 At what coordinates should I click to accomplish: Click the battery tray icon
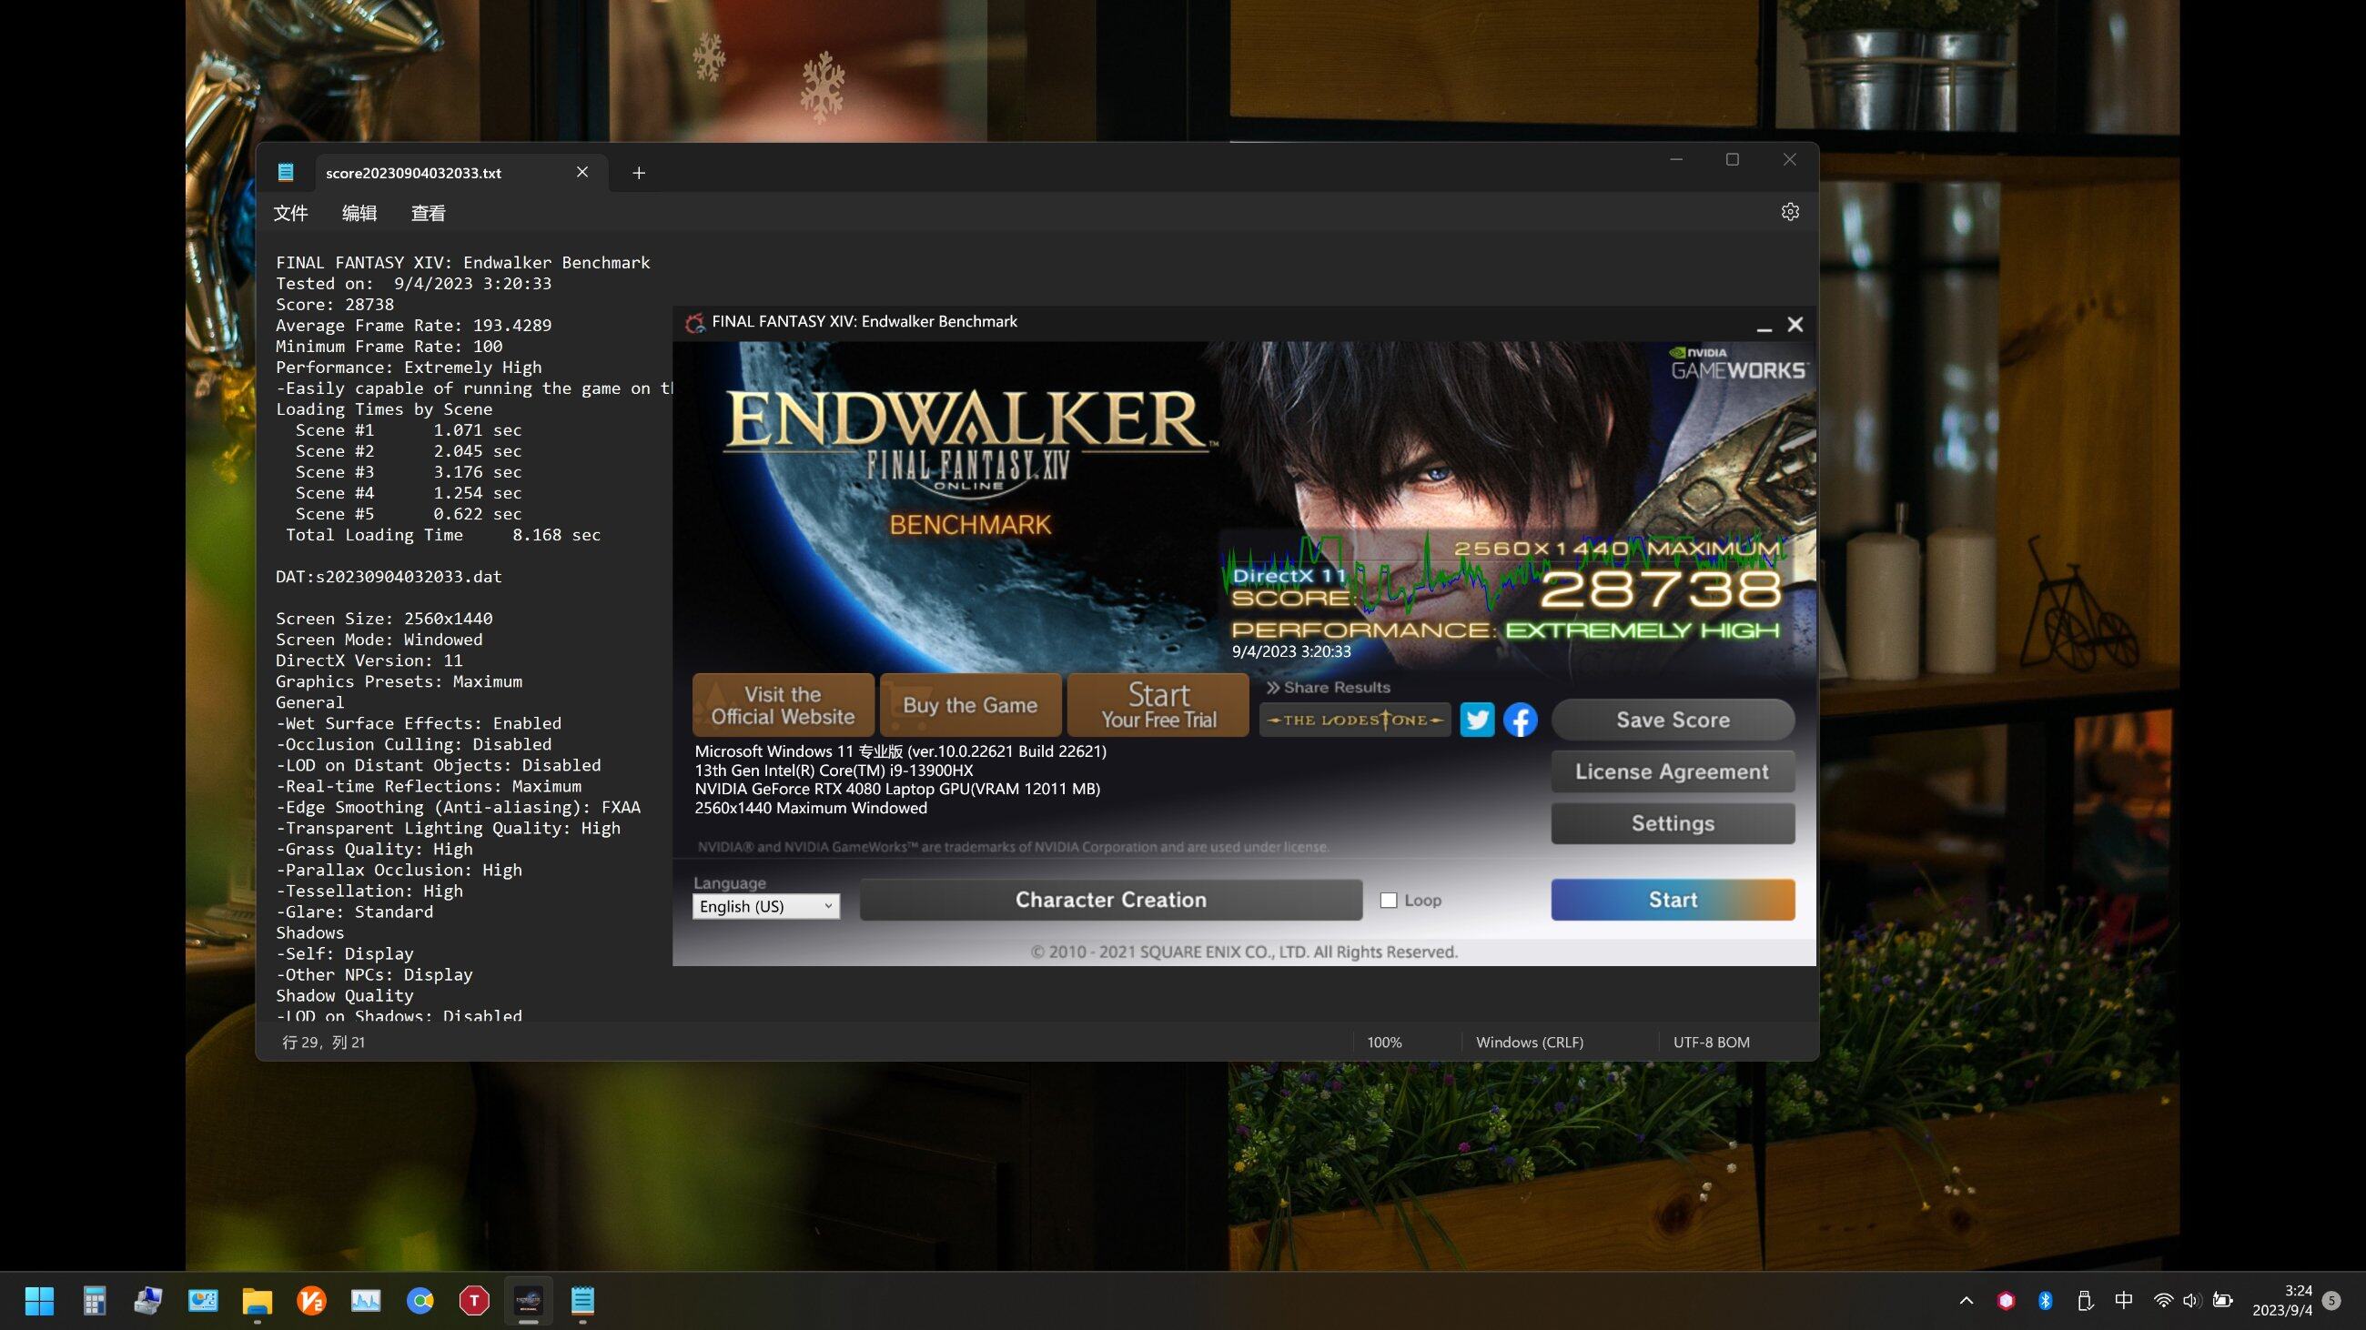[x=2223, y=1301]
